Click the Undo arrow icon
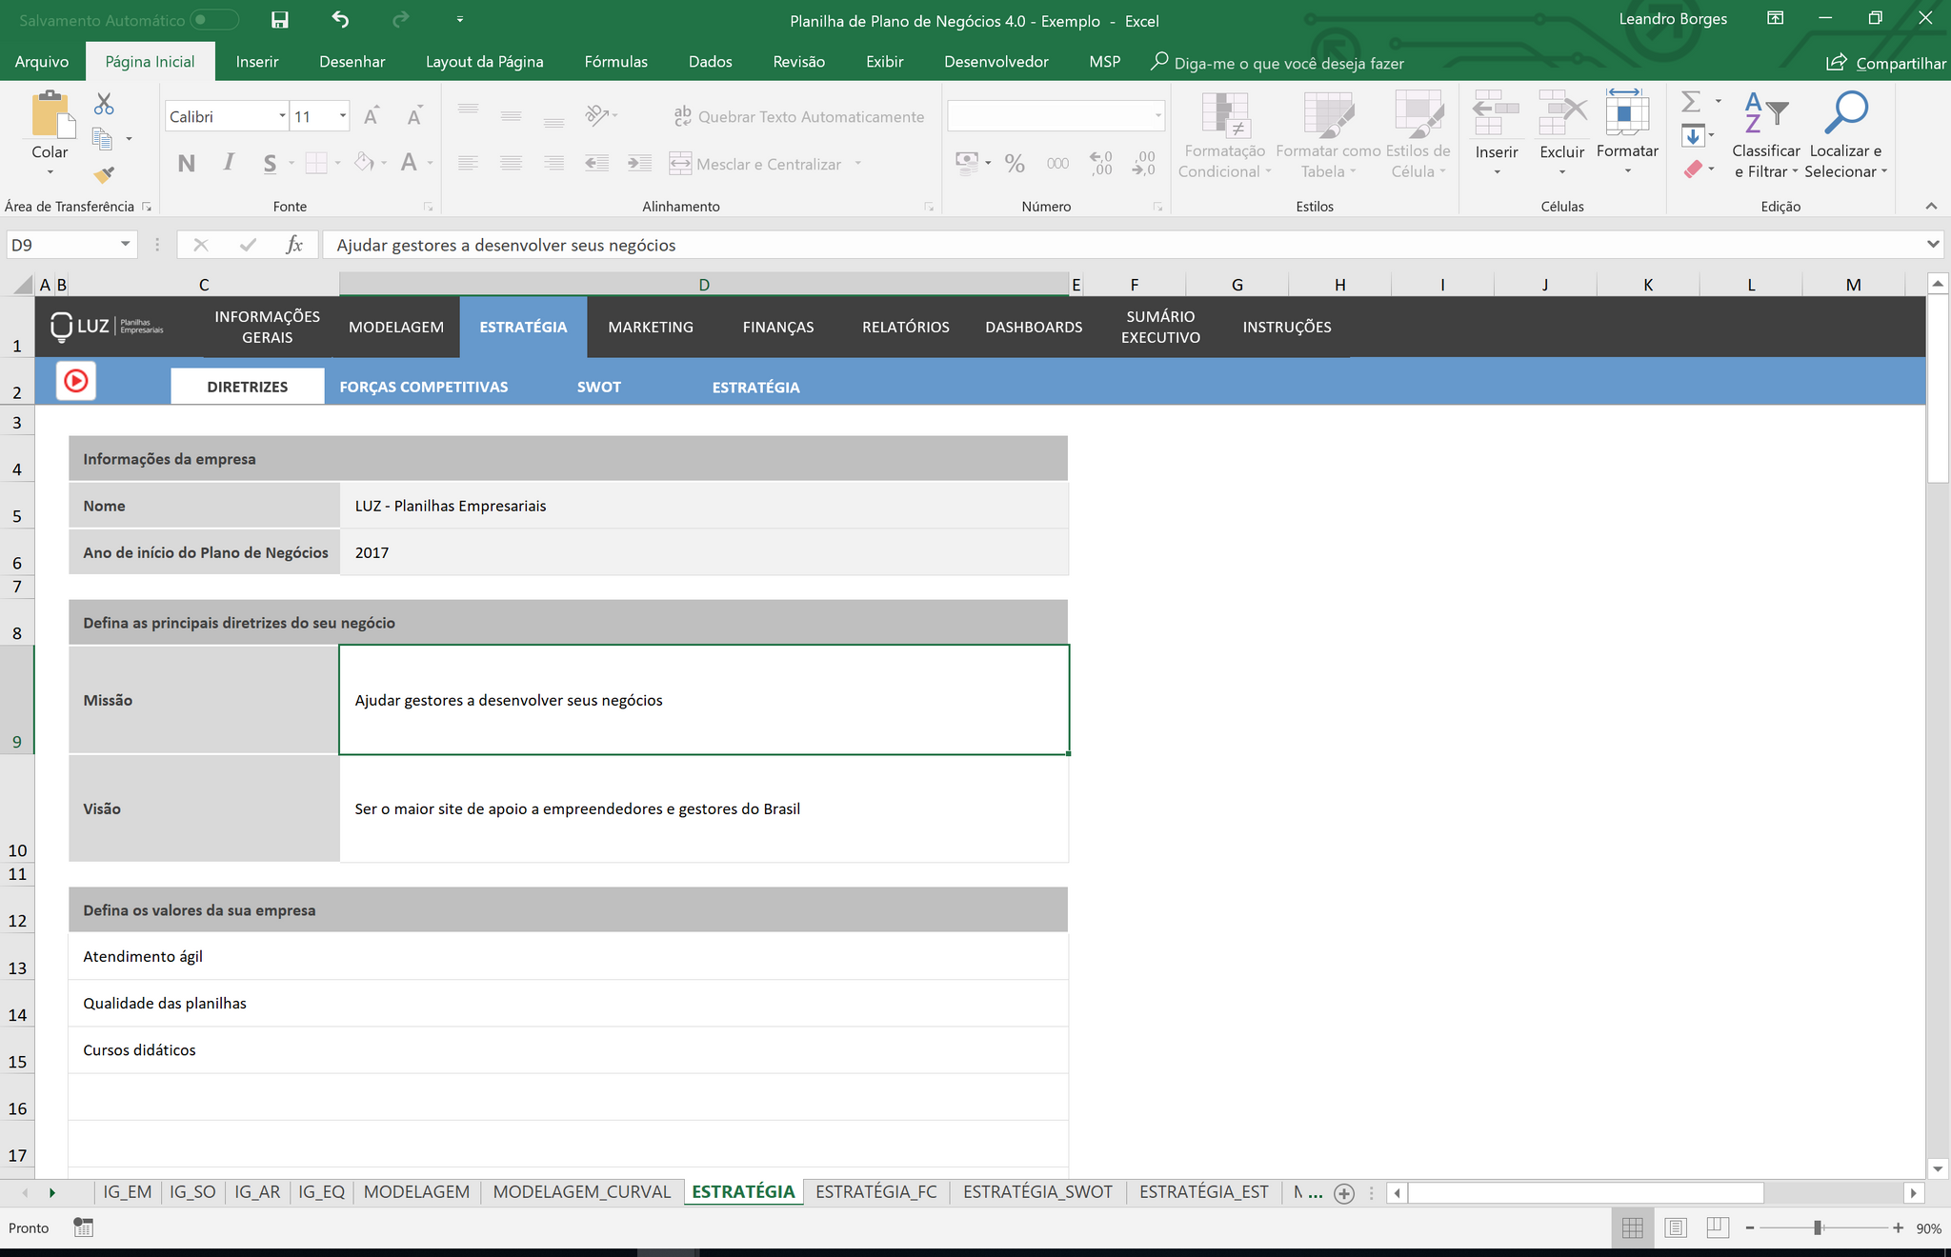The width and height of the screenshot is (1951, 1257). (340, 20)
